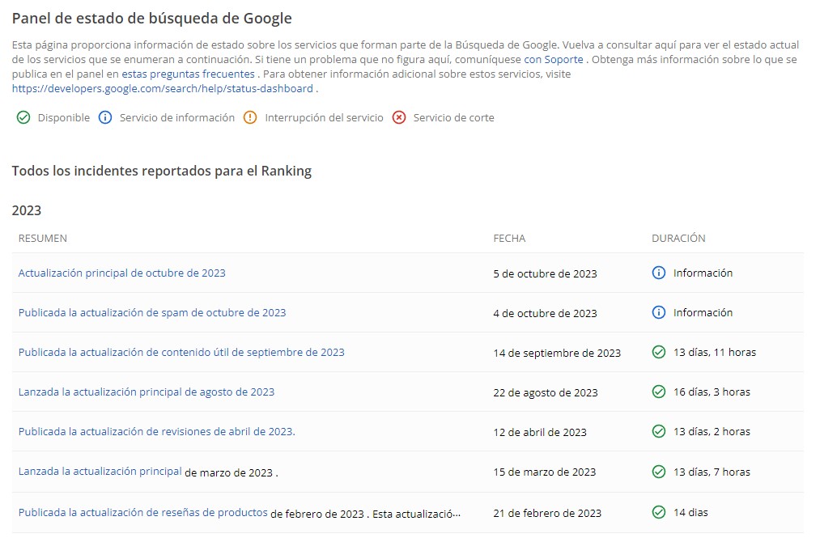Open actualización de revisiones de abril de 2023
The image size is (820, 542).
tap(157, 432)
